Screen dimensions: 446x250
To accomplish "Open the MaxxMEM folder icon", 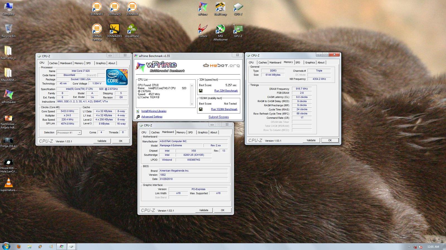I will tap(8, 75).
